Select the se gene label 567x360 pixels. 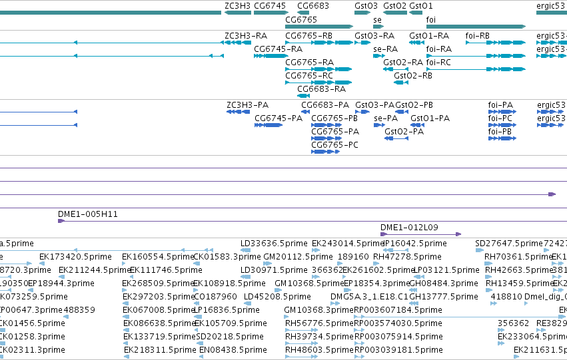click(378, 20)
